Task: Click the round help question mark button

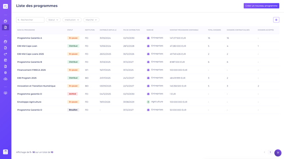Action: click(278, 153)
